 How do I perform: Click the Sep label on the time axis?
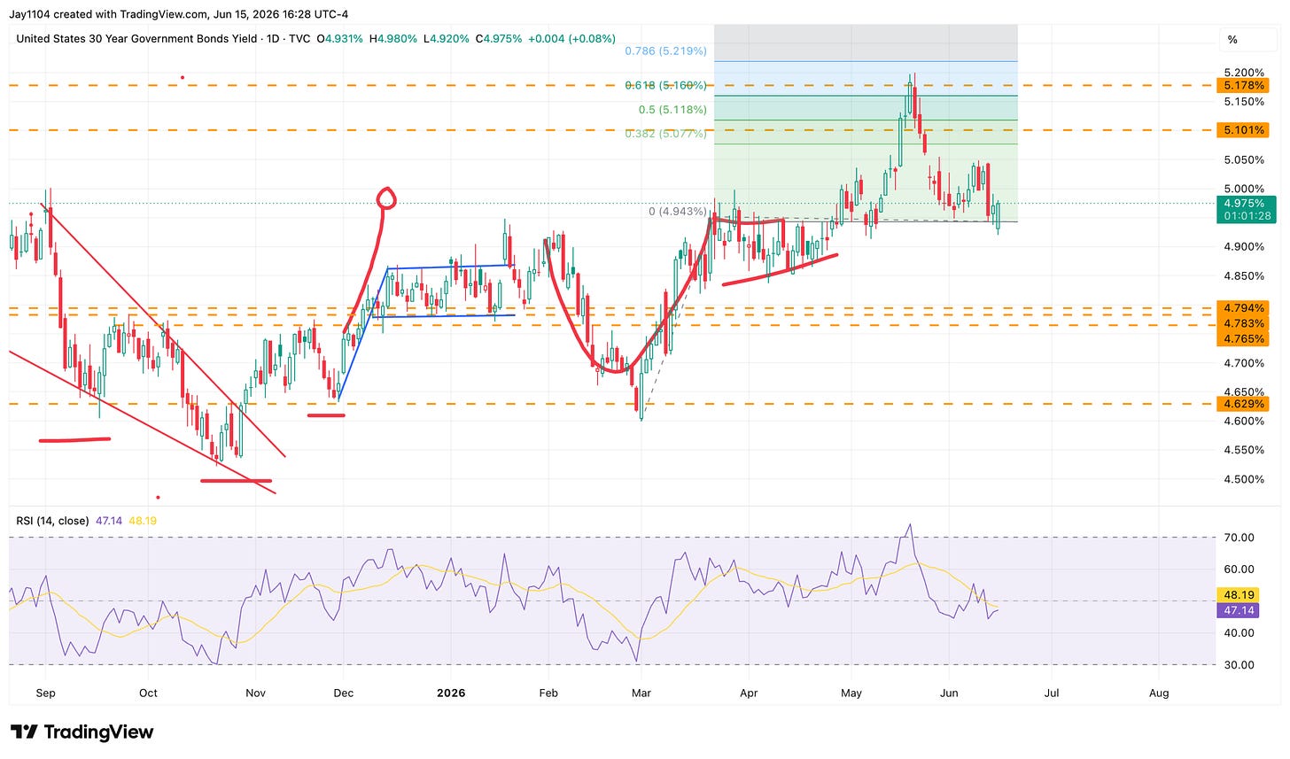click(45, 693)
